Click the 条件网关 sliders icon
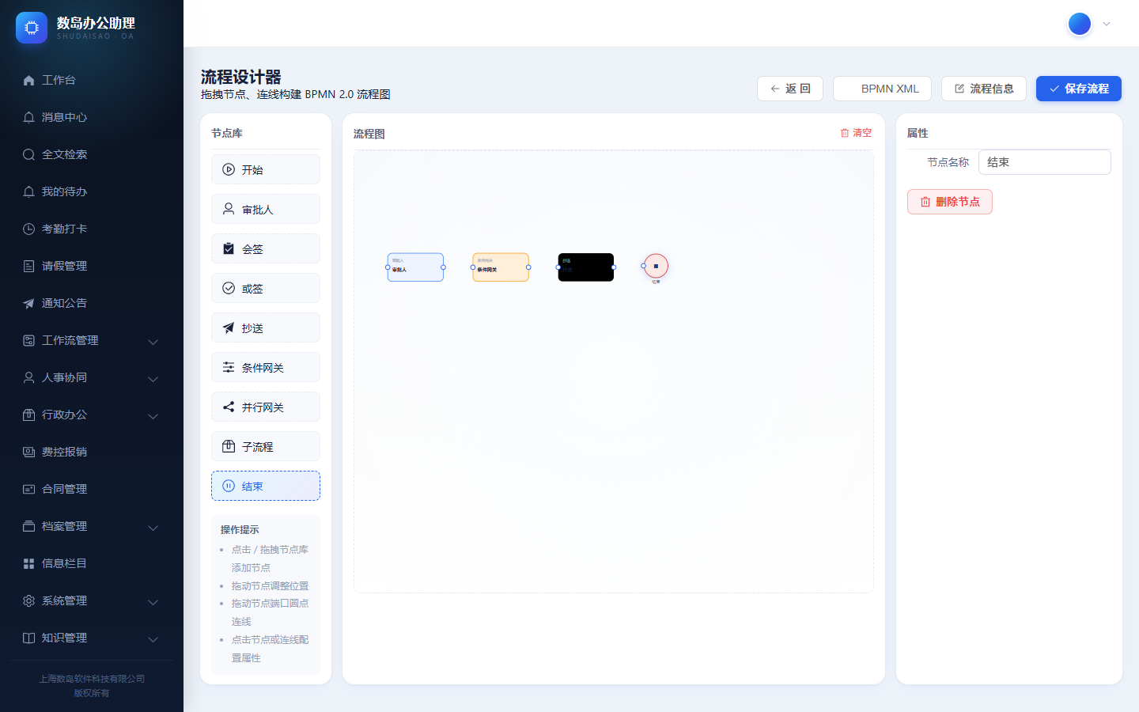The height and width of the screenshot is (712, 1139). coord(229,367)
